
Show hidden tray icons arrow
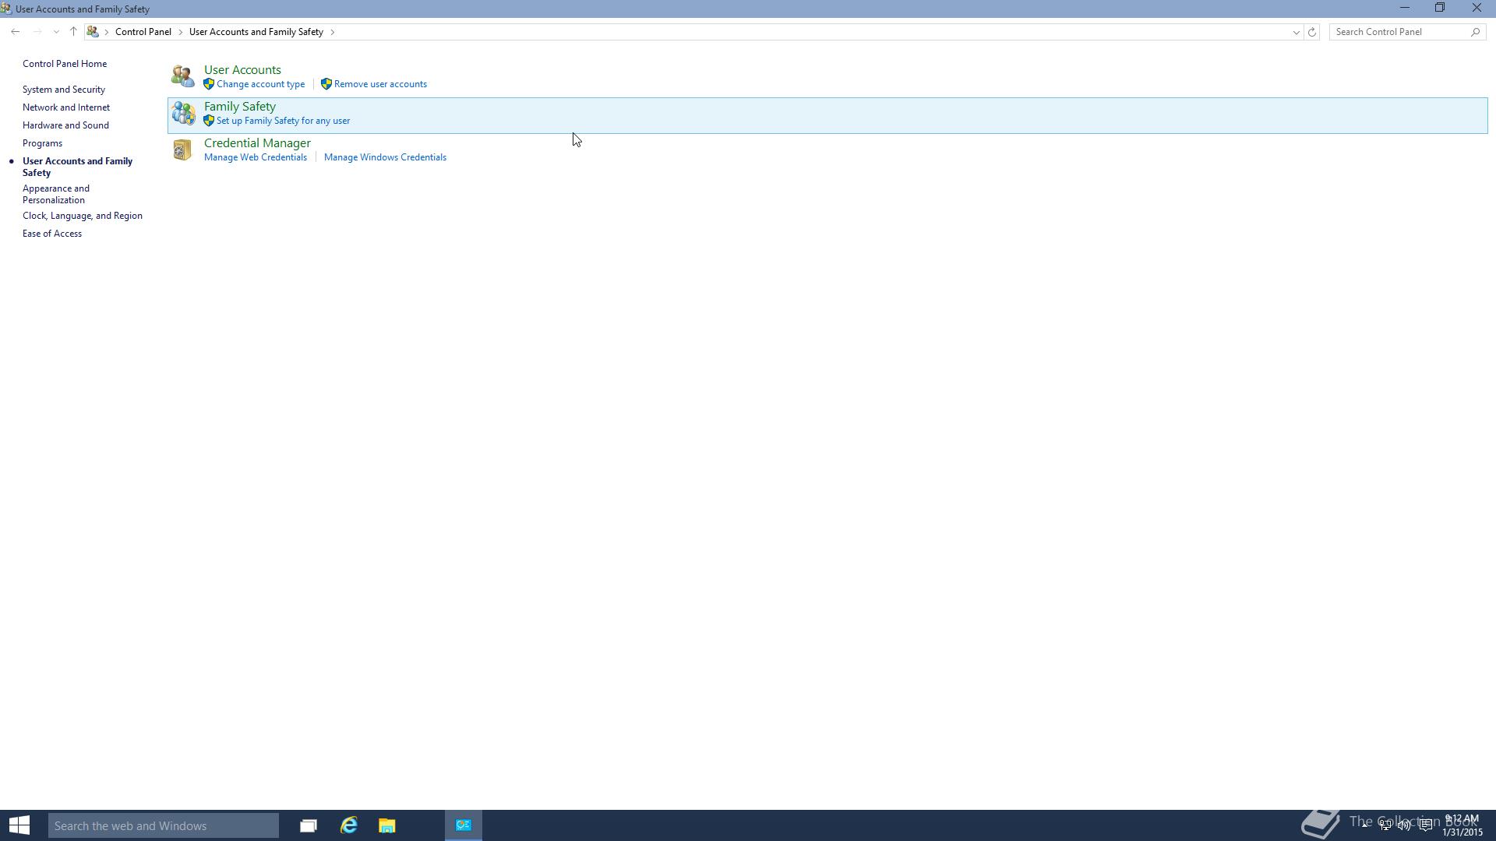1365,825
